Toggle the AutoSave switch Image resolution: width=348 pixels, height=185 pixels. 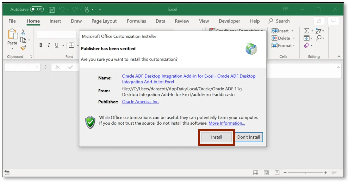point(37,9)
